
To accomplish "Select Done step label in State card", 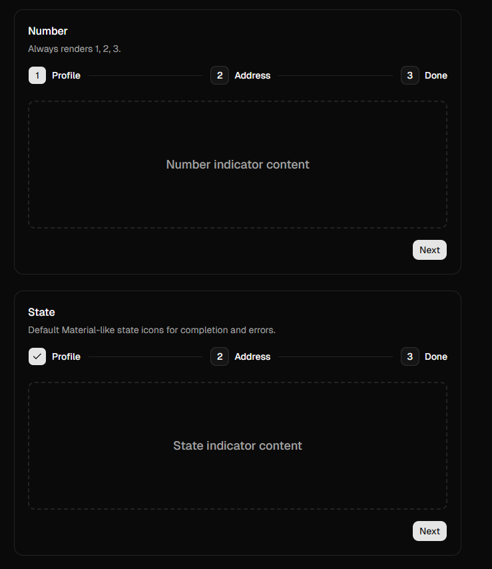I will (x=436, y=356).
